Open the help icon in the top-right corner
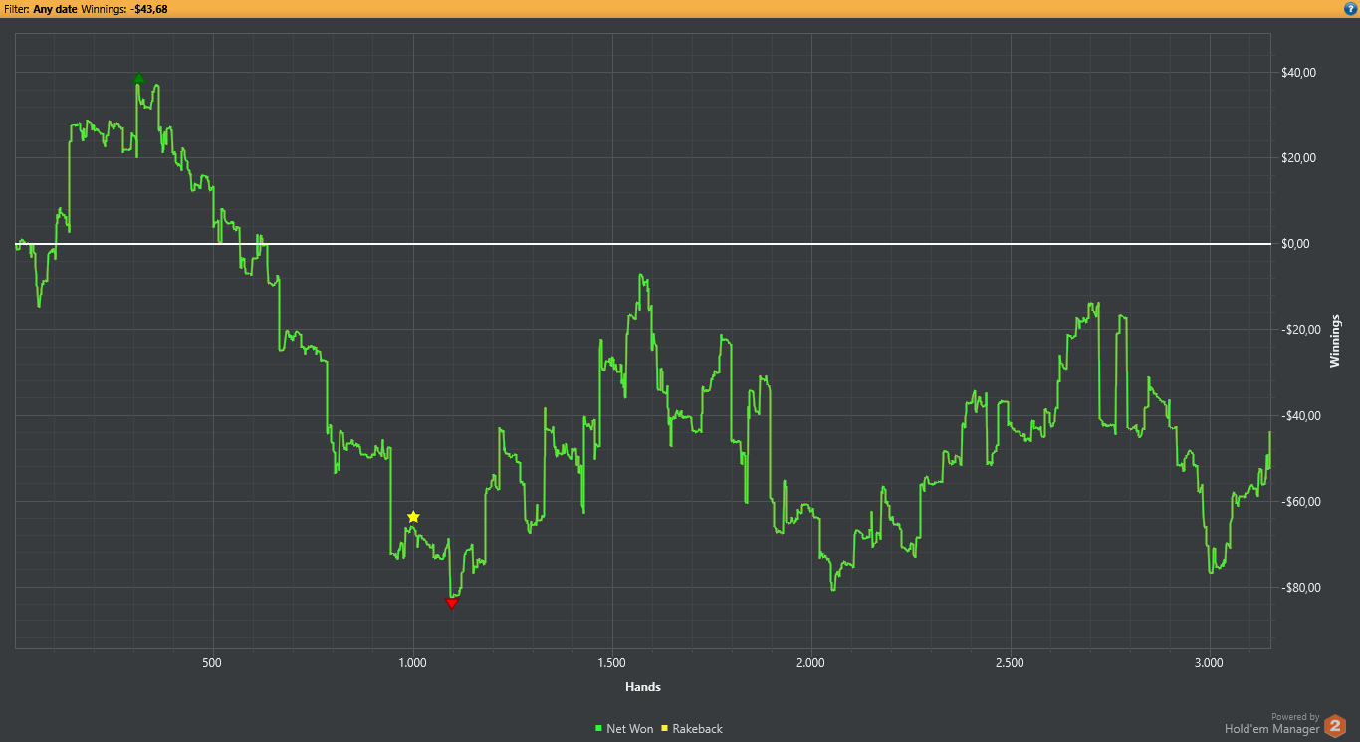 [x=1350, y=9]
